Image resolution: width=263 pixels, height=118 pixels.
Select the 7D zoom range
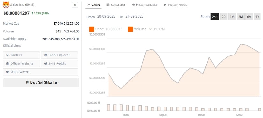[223, 17]
